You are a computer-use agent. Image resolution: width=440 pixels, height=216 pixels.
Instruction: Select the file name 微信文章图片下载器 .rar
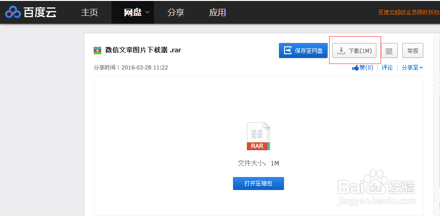pyautogui.click(x=143, y=50)
